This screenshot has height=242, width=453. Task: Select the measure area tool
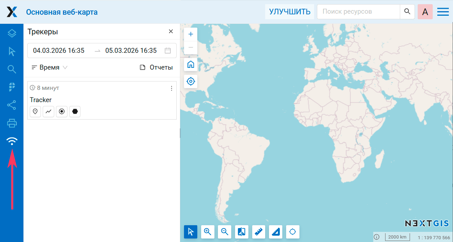point(276,232)
